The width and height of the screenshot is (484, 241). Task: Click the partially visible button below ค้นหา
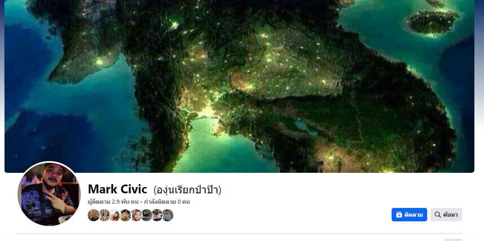pos(453,240)
